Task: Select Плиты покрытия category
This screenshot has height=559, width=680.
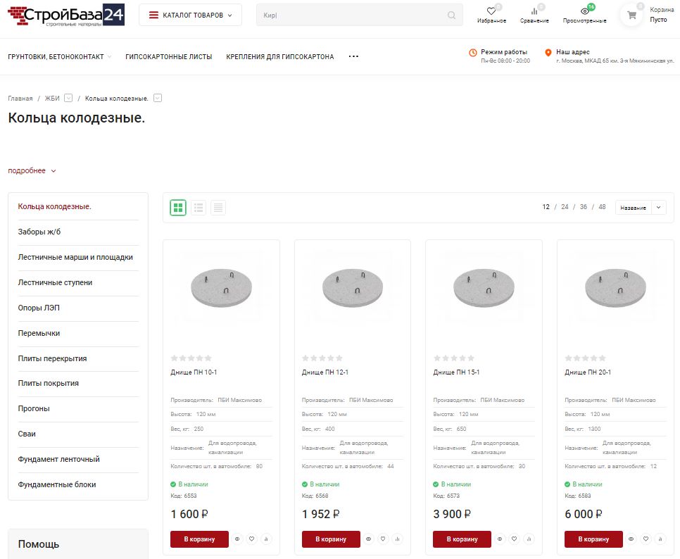Action: coord(48,384)
